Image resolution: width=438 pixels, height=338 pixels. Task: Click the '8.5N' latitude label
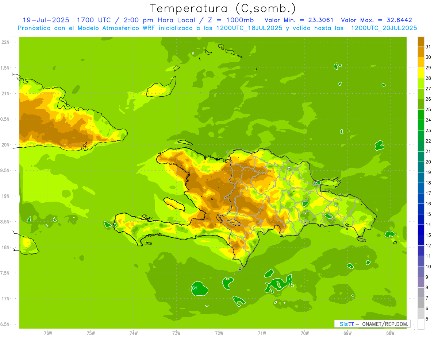pos(5,222)
